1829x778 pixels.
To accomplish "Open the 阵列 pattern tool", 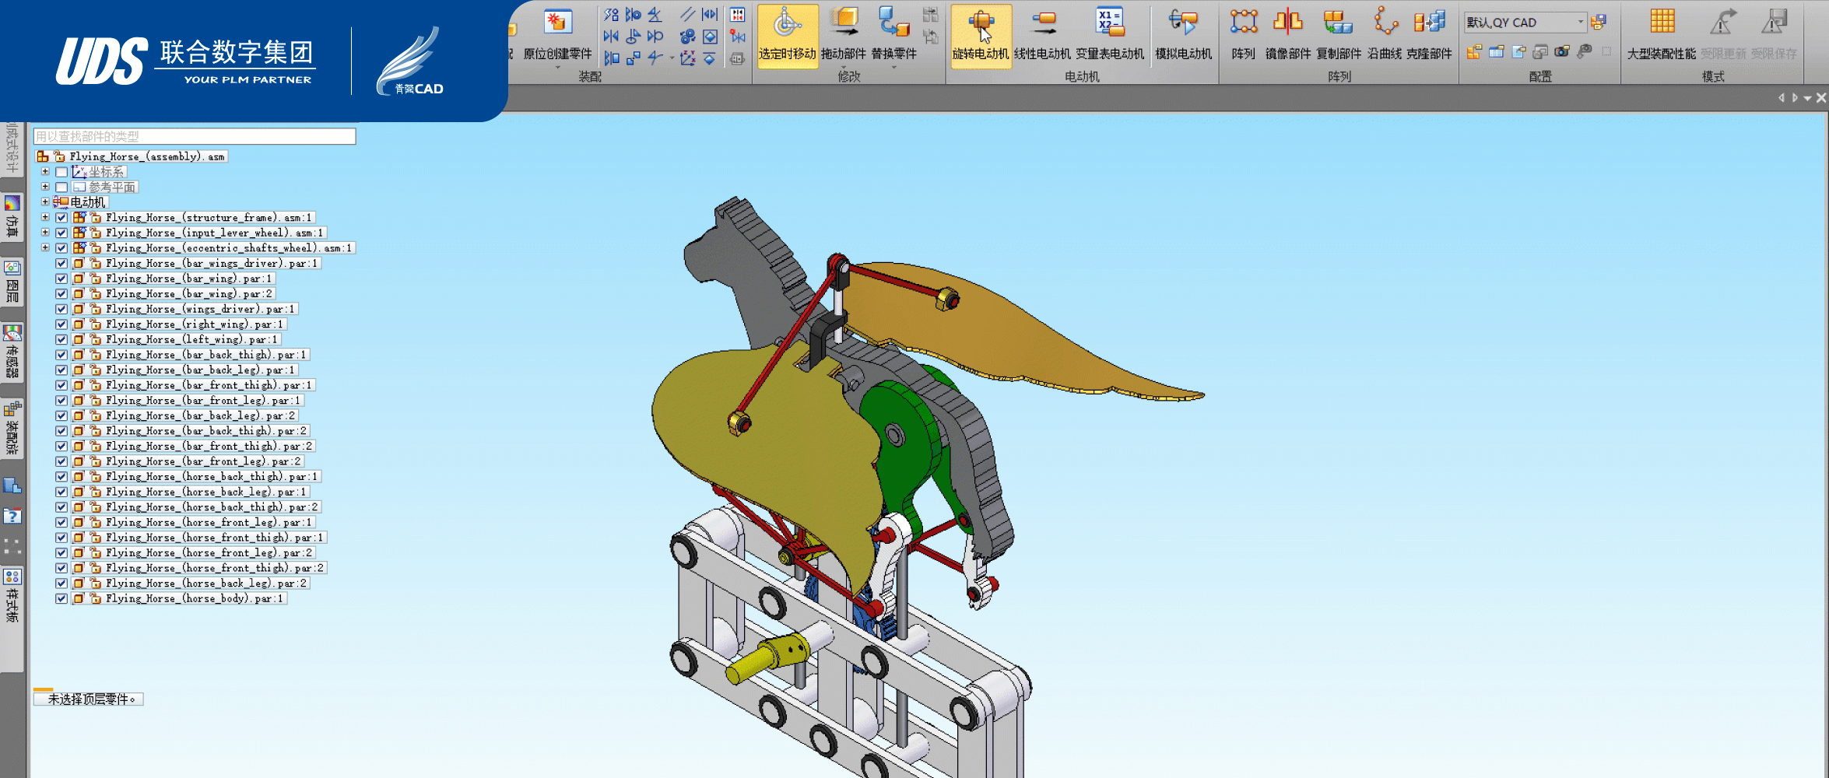I will point(1243,35).
